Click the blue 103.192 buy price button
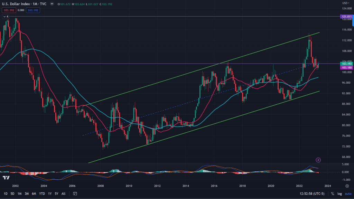 [x=33, y=10]
